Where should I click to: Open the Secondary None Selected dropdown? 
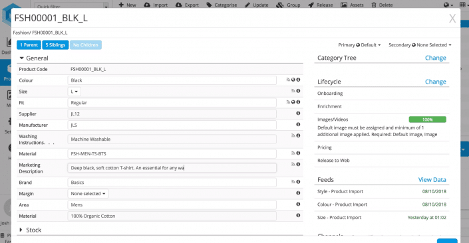(x=420, y=44)
